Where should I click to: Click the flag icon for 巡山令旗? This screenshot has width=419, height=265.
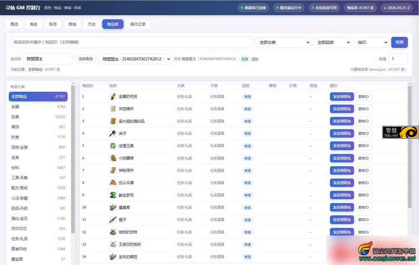(x=113, y=183)
